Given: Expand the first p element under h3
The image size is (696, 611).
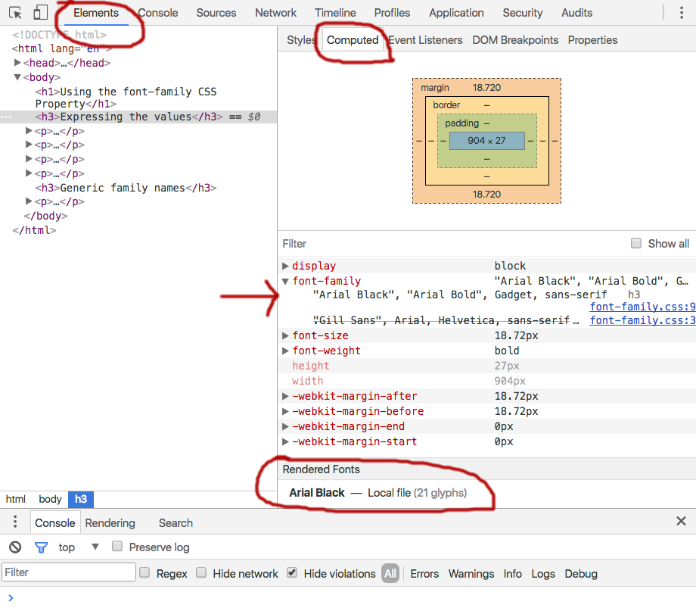Looking at the screenshot, I should pyautogui.click(x=29, y=131).
